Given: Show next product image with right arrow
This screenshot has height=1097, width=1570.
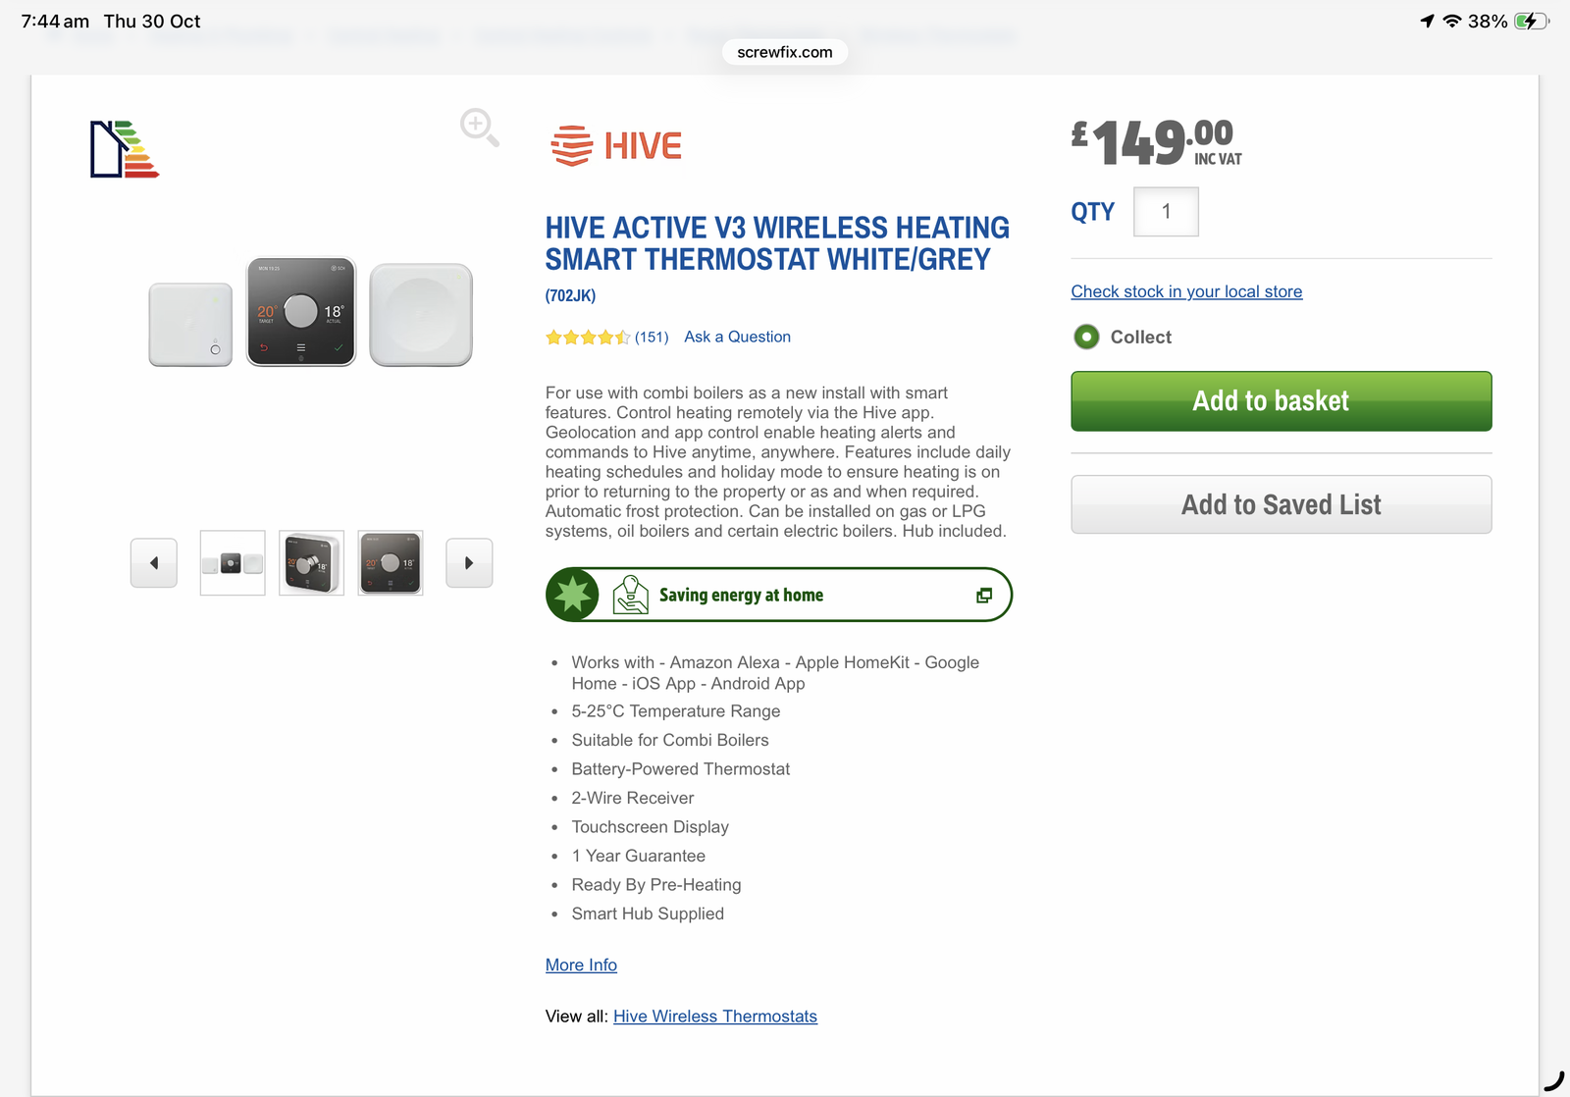Looking at the screenshot, I should (469, 563).
